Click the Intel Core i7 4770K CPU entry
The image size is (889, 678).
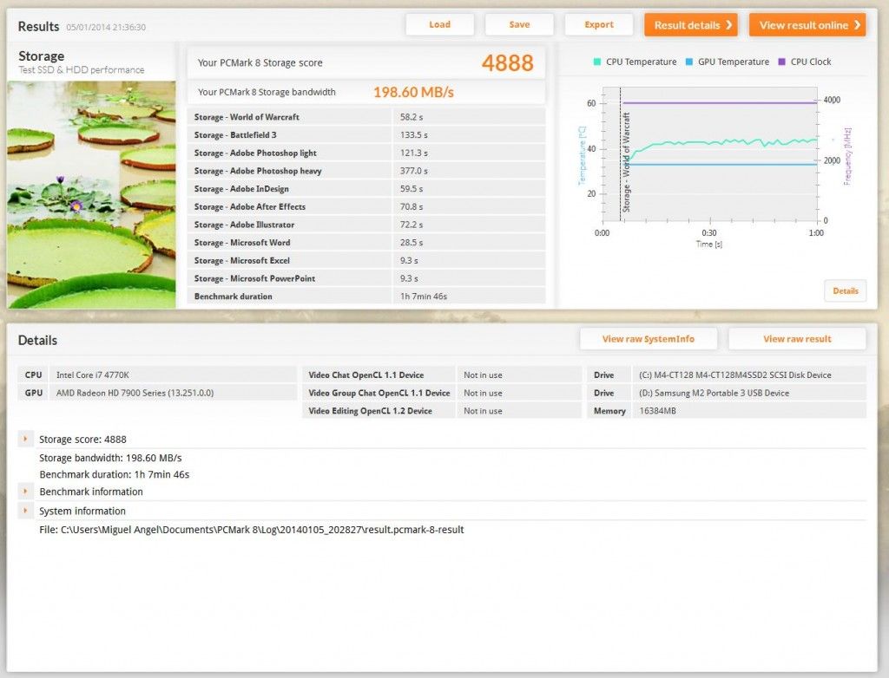coord(93,375)
